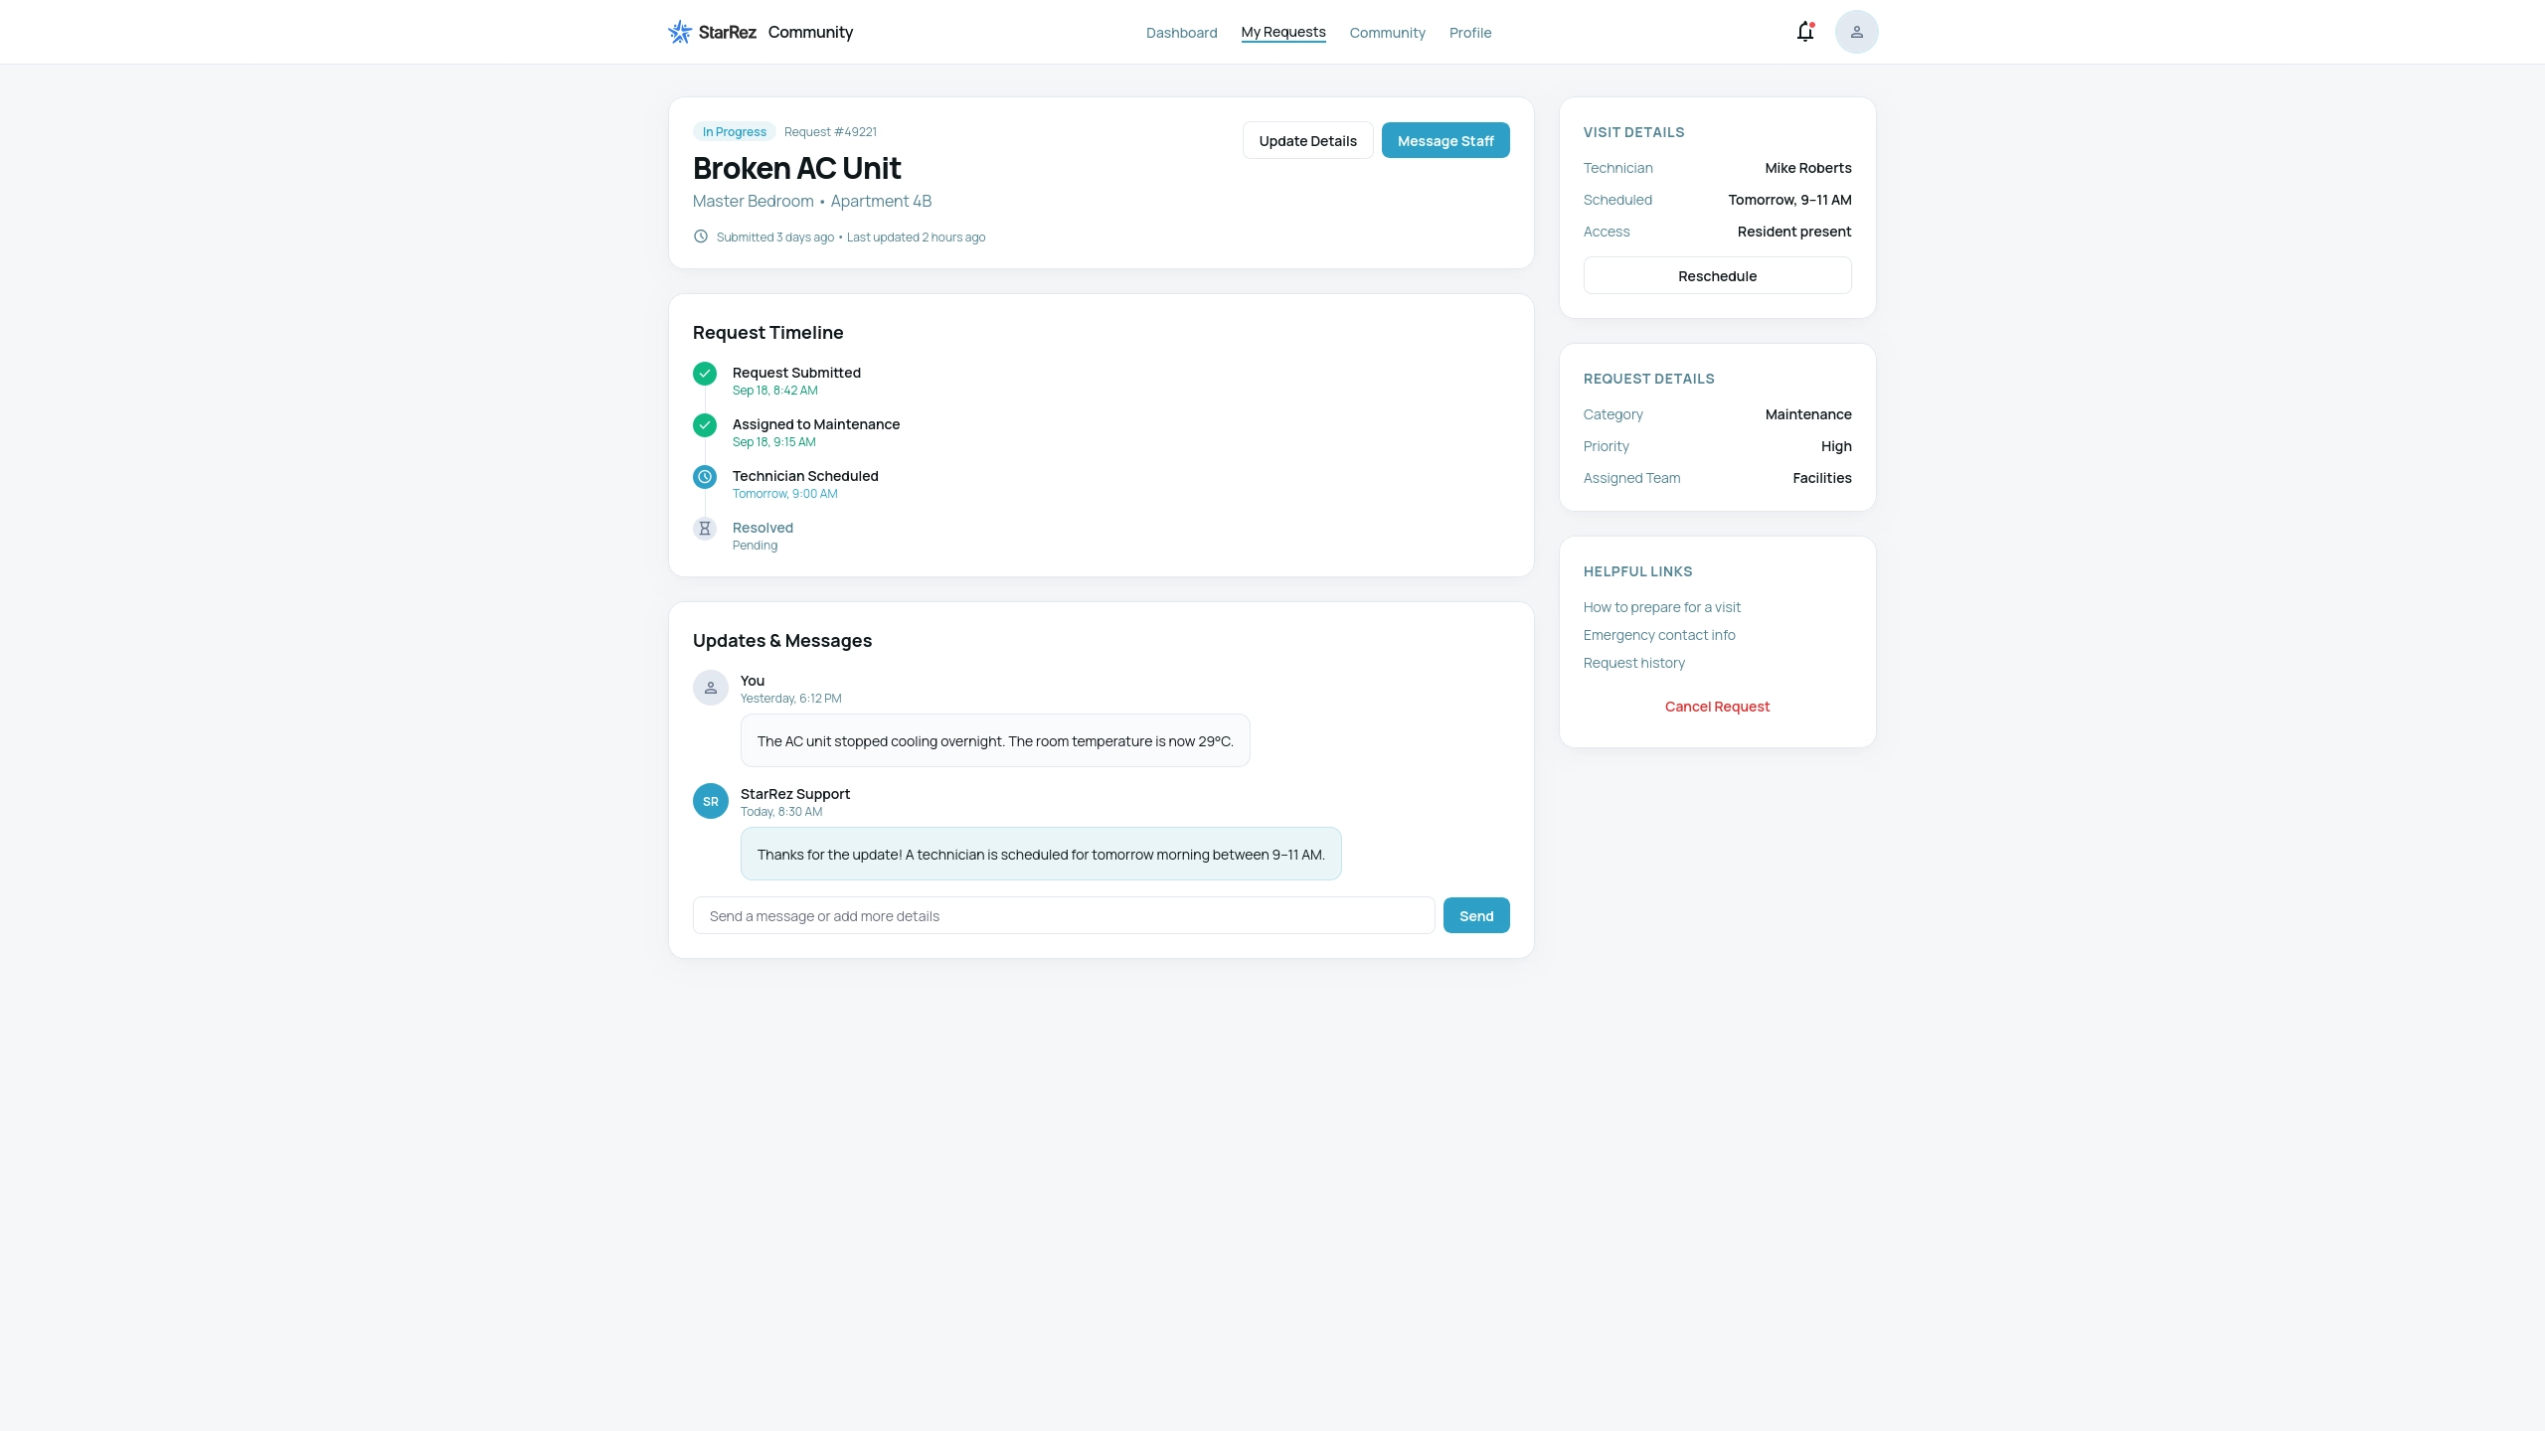Open the Emergency contact info link

[x=1659, y=635]
